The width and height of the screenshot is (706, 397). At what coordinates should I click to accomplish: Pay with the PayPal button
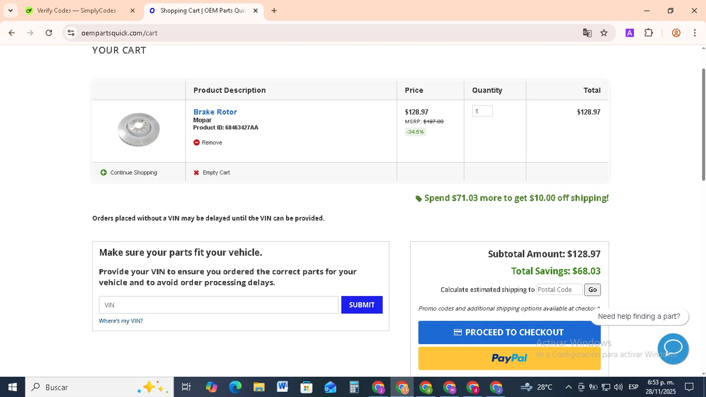[509, 358]
